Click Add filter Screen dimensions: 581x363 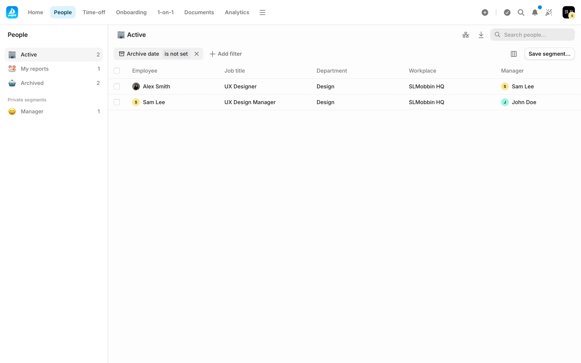226,54
